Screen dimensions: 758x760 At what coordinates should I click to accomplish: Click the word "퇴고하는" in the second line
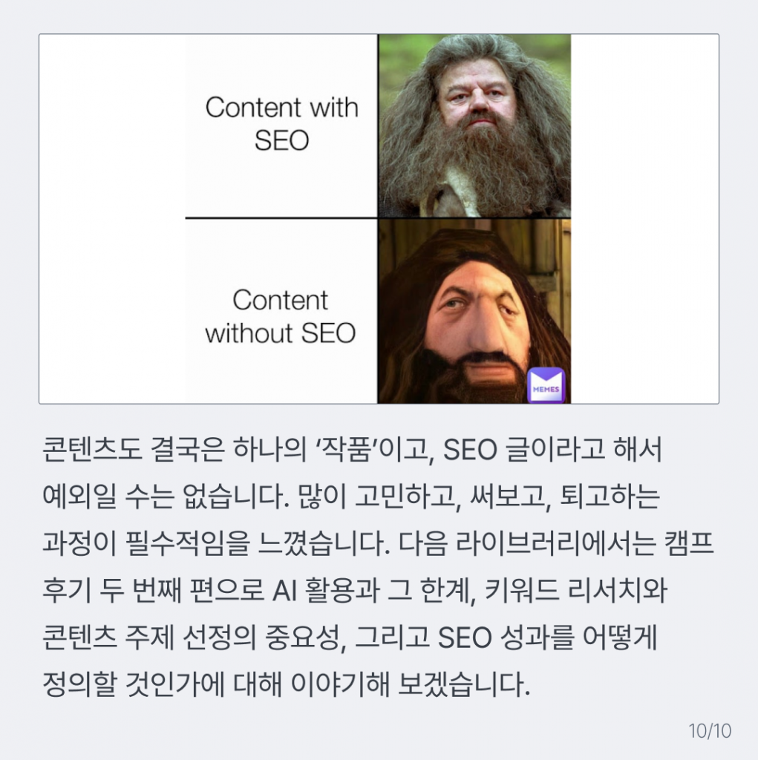click(x=610, y=497)
